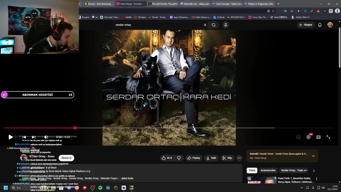This screenshot has width=341, height=192.
Task: Select the Tümü filter chip
Action: 252,170
